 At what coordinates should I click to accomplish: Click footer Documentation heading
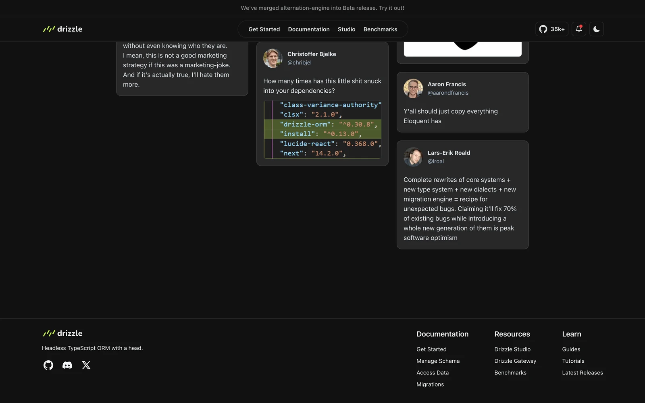point(442,334)
